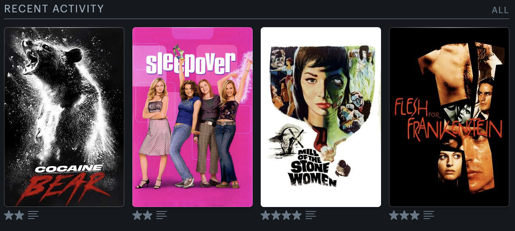Open the Recent Activity section heading
515x231 pixels.
click(54, 8)
